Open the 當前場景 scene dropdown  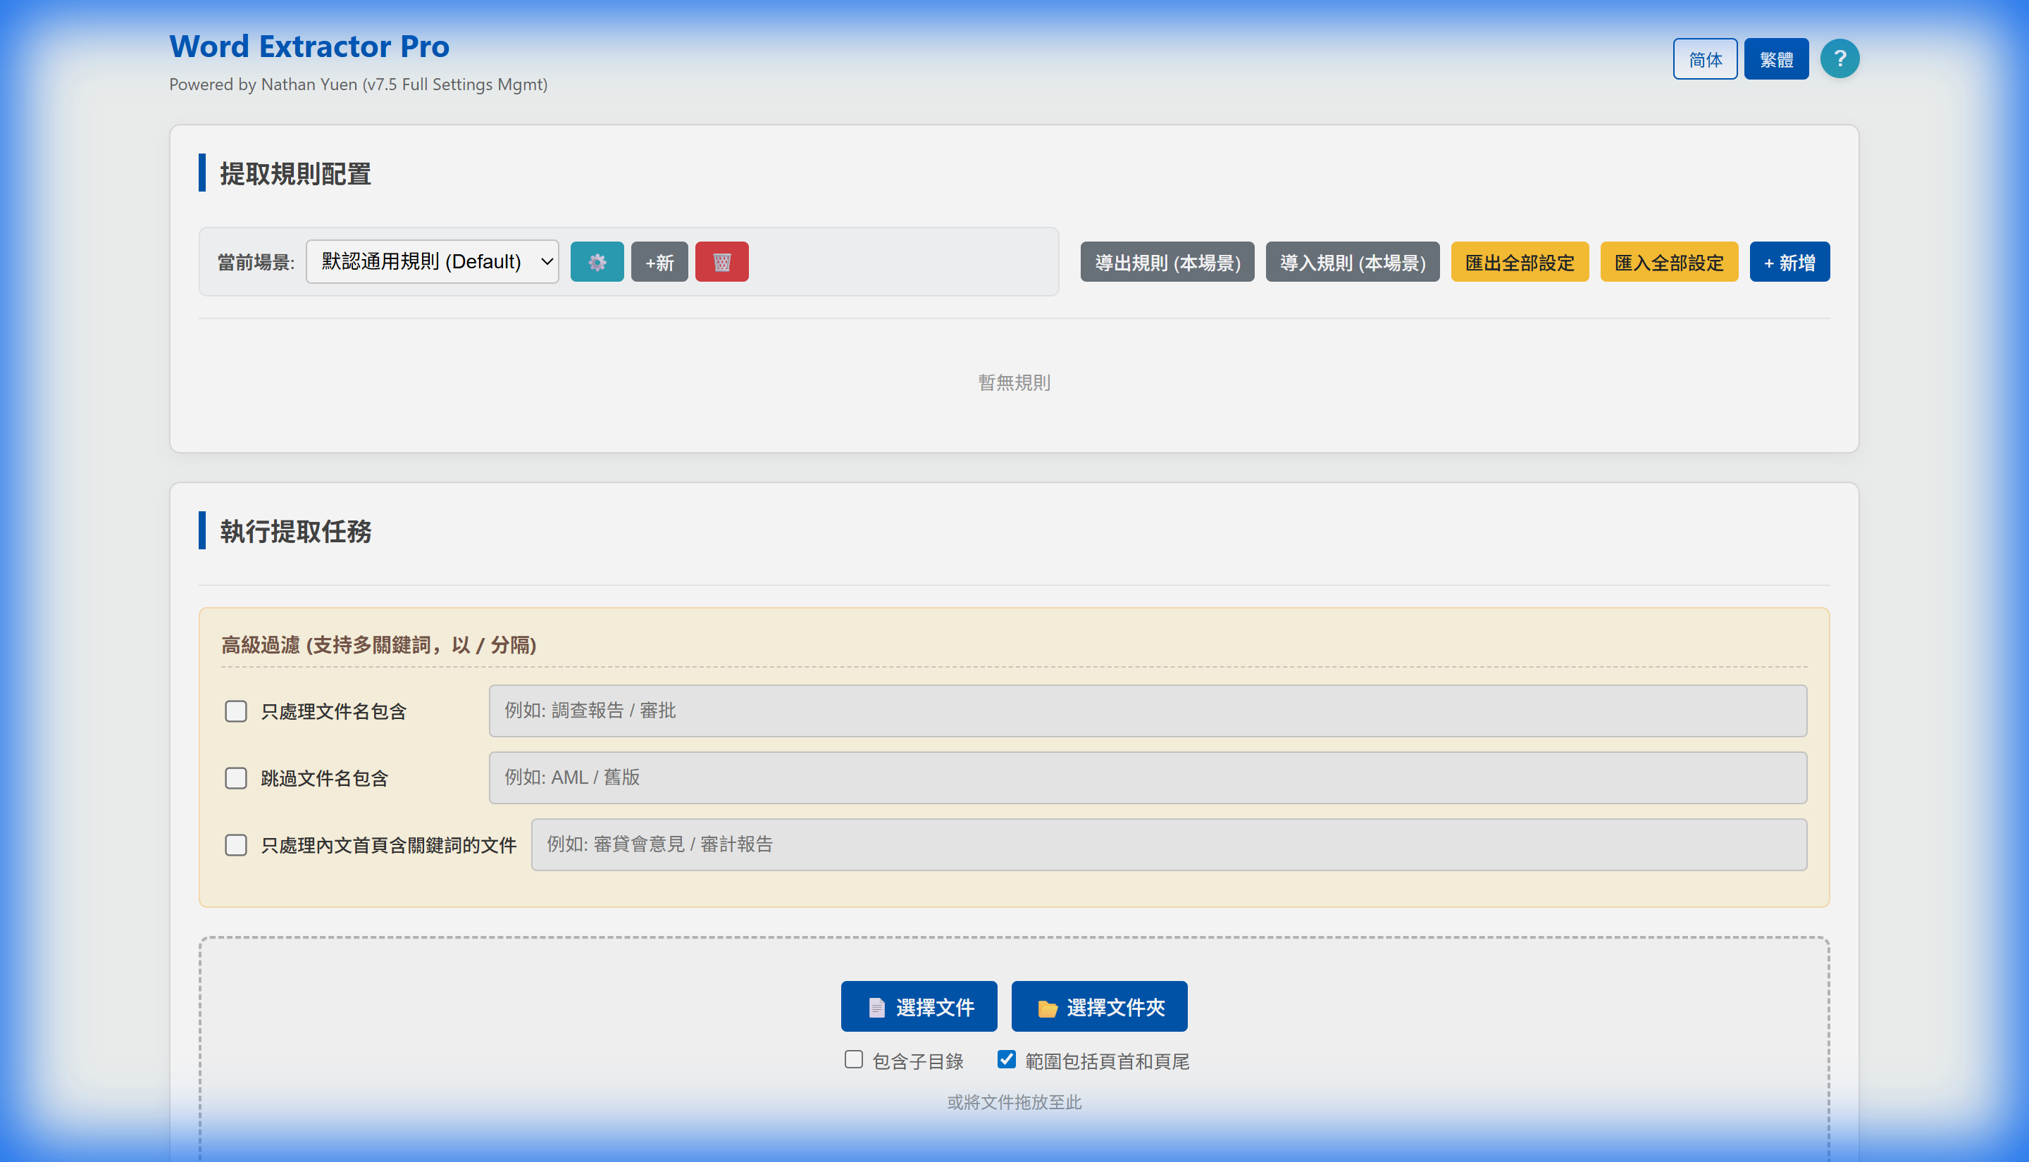pyautogui.click(x=432, y=261)
